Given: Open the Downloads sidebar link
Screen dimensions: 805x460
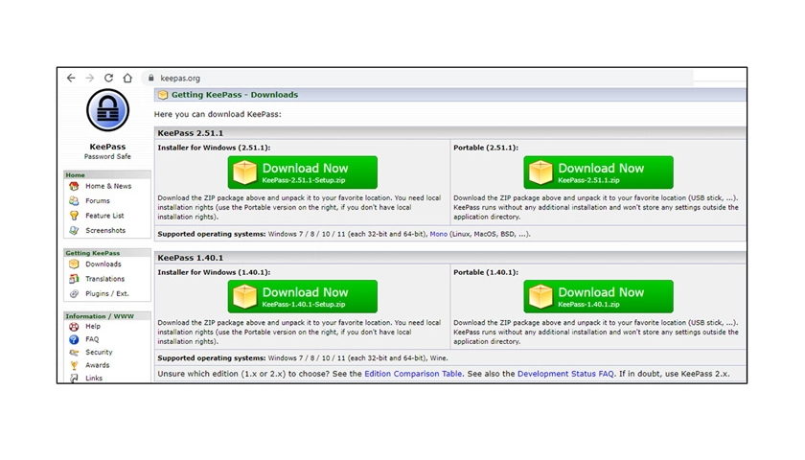Looking at the screenshot, I should click(x=103, y=264).
